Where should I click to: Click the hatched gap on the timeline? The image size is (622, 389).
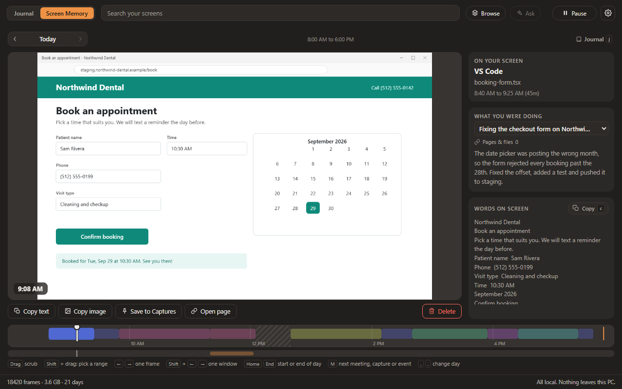coord(273,336)
